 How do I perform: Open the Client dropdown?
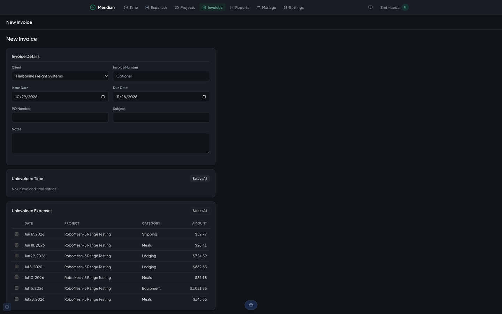pos(60,76)
